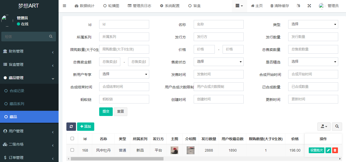Screen dimensions: 346x162
Task: Check the select-all checkbox in table header
Action: tap(72, 139)
